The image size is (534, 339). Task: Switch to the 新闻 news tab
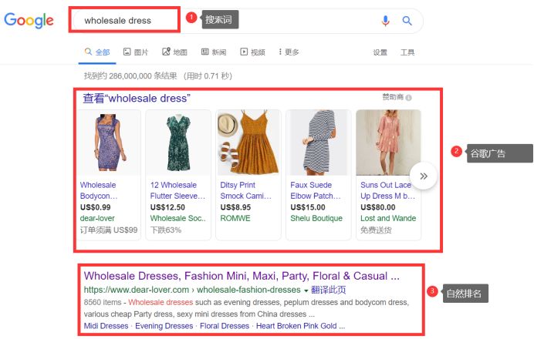(x=214, y=52)
